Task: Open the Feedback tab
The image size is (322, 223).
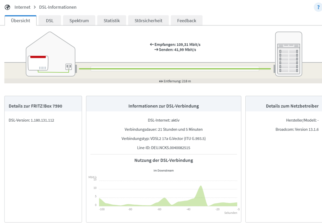Action: tap(186, 21)
